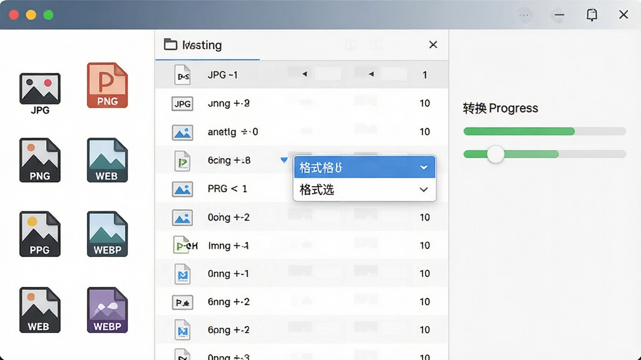Click the value 1 in the JPG -1 row
The image size is (641, 360).
(x=425, y=75)
